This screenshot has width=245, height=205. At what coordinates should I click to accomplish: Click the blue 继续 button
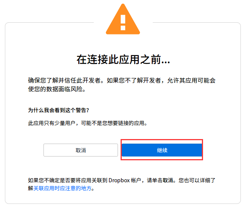[x=162, y=150]
